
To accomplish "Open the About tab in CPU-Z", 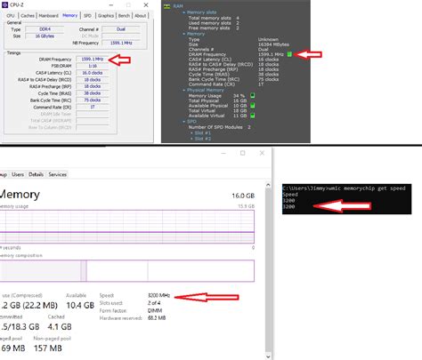I will [x=140, y=16].
